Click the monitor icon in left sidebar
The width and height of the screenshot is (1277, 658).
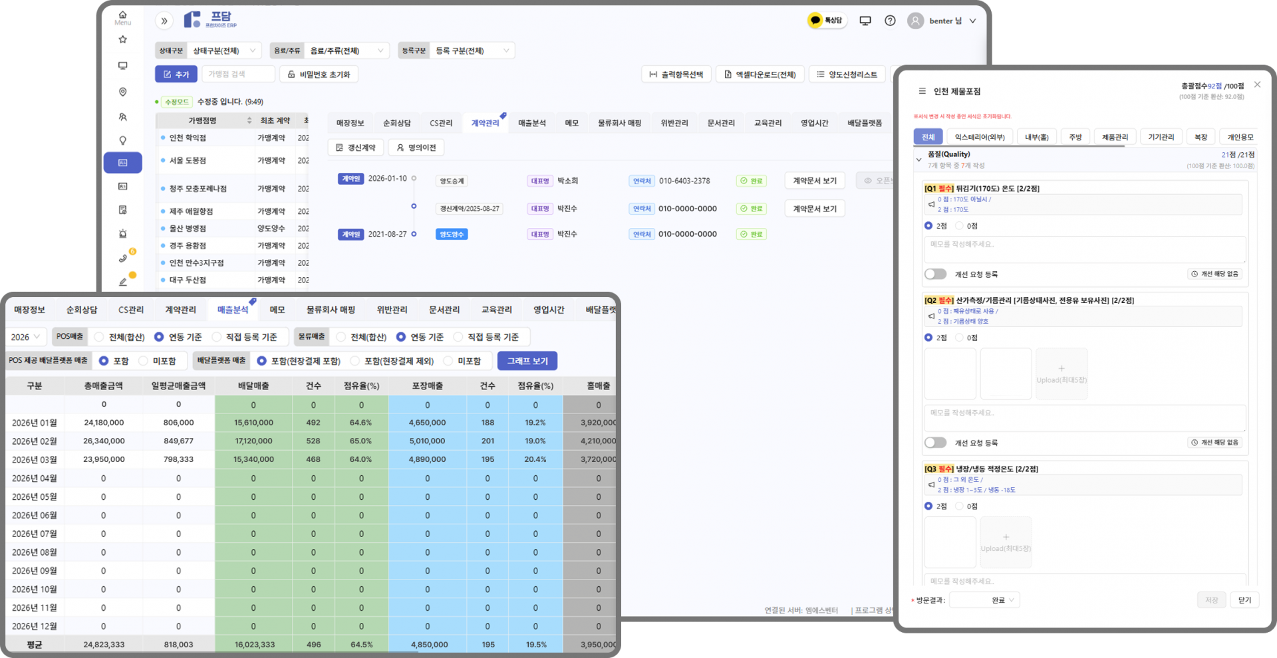click(122, 65)
